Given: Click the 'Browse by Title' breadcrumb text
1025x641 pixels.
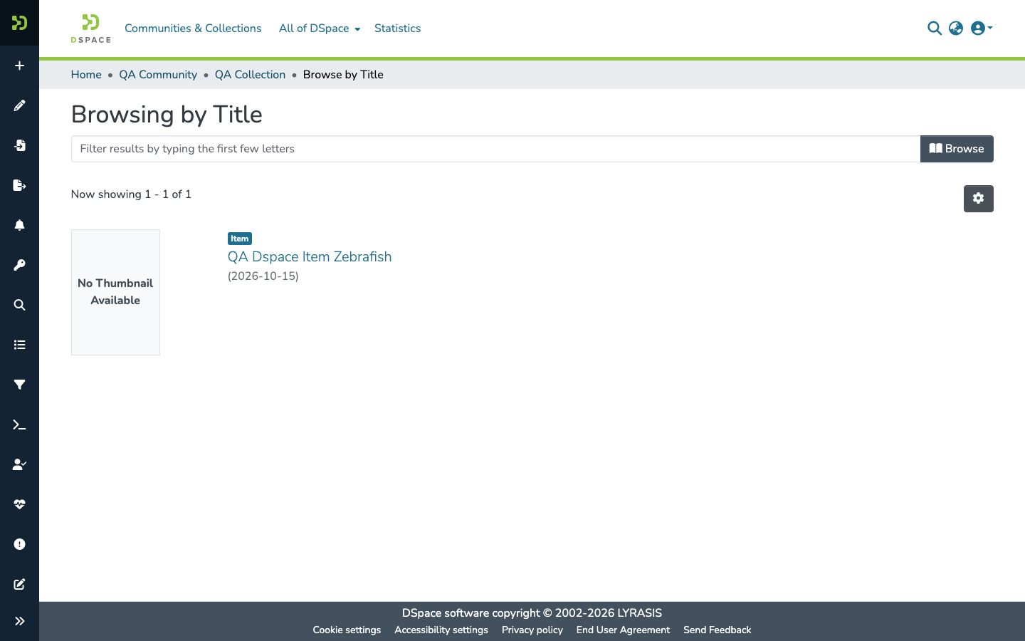Looking at the screenshot, I should pyautogui.click(x=343, y=75).
